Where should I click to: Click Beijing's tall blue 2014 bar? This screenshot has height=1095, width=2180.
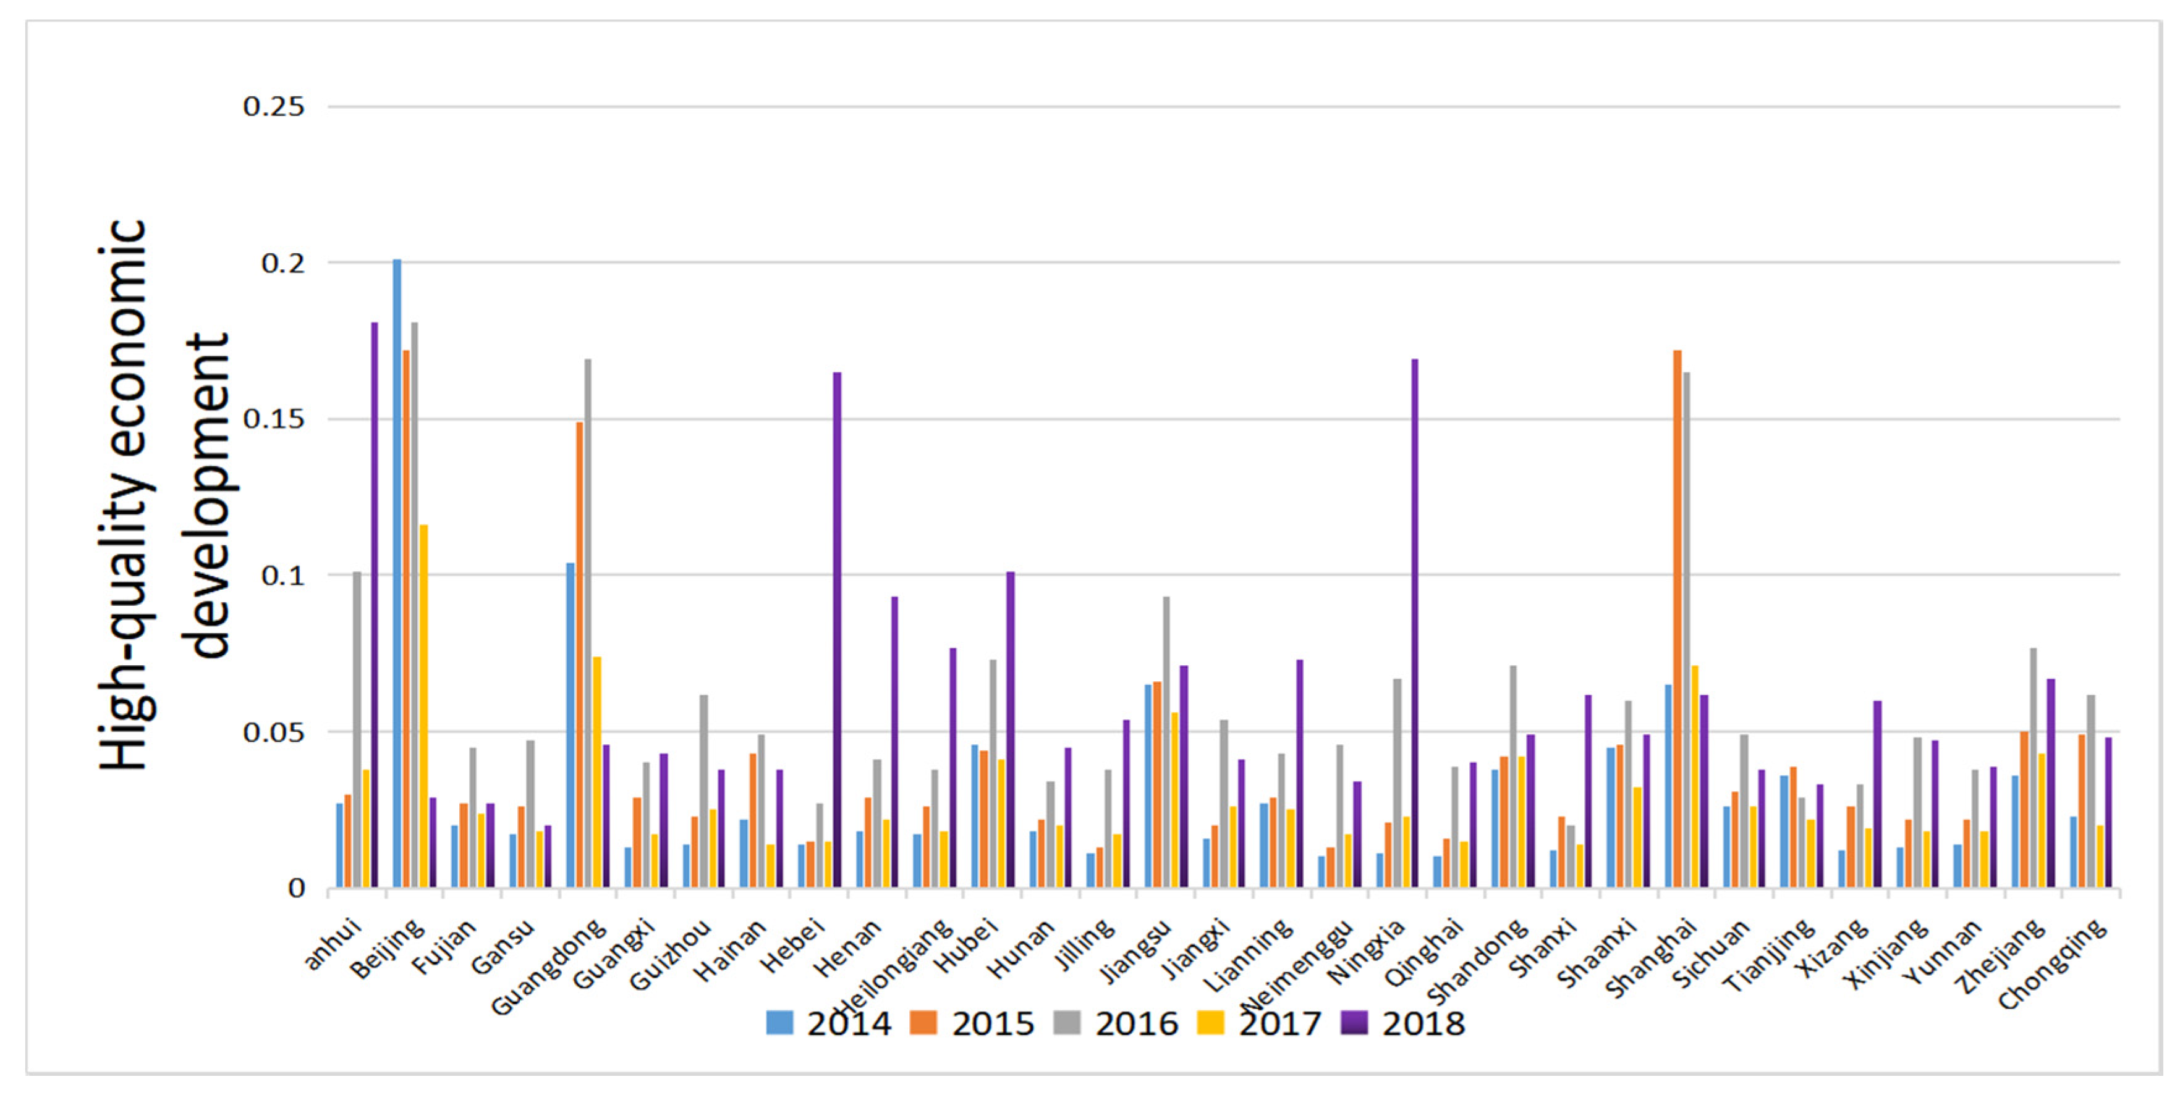(397, 575)
